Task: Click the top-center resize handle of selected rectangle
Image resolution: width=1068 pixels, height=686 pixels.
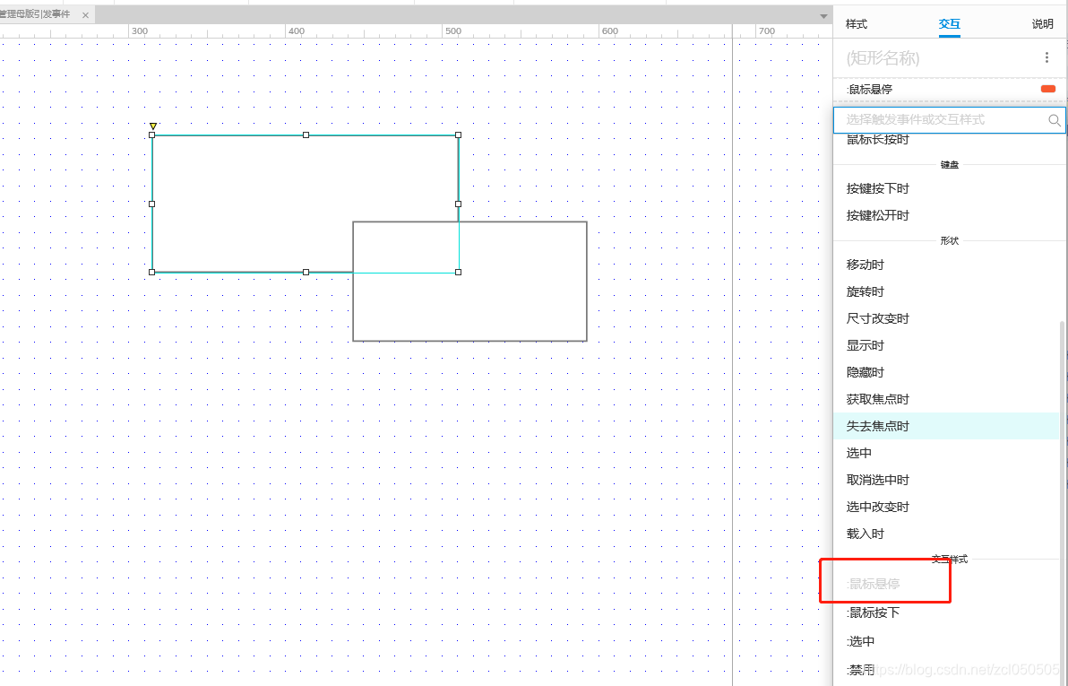Action: [306, 135]
